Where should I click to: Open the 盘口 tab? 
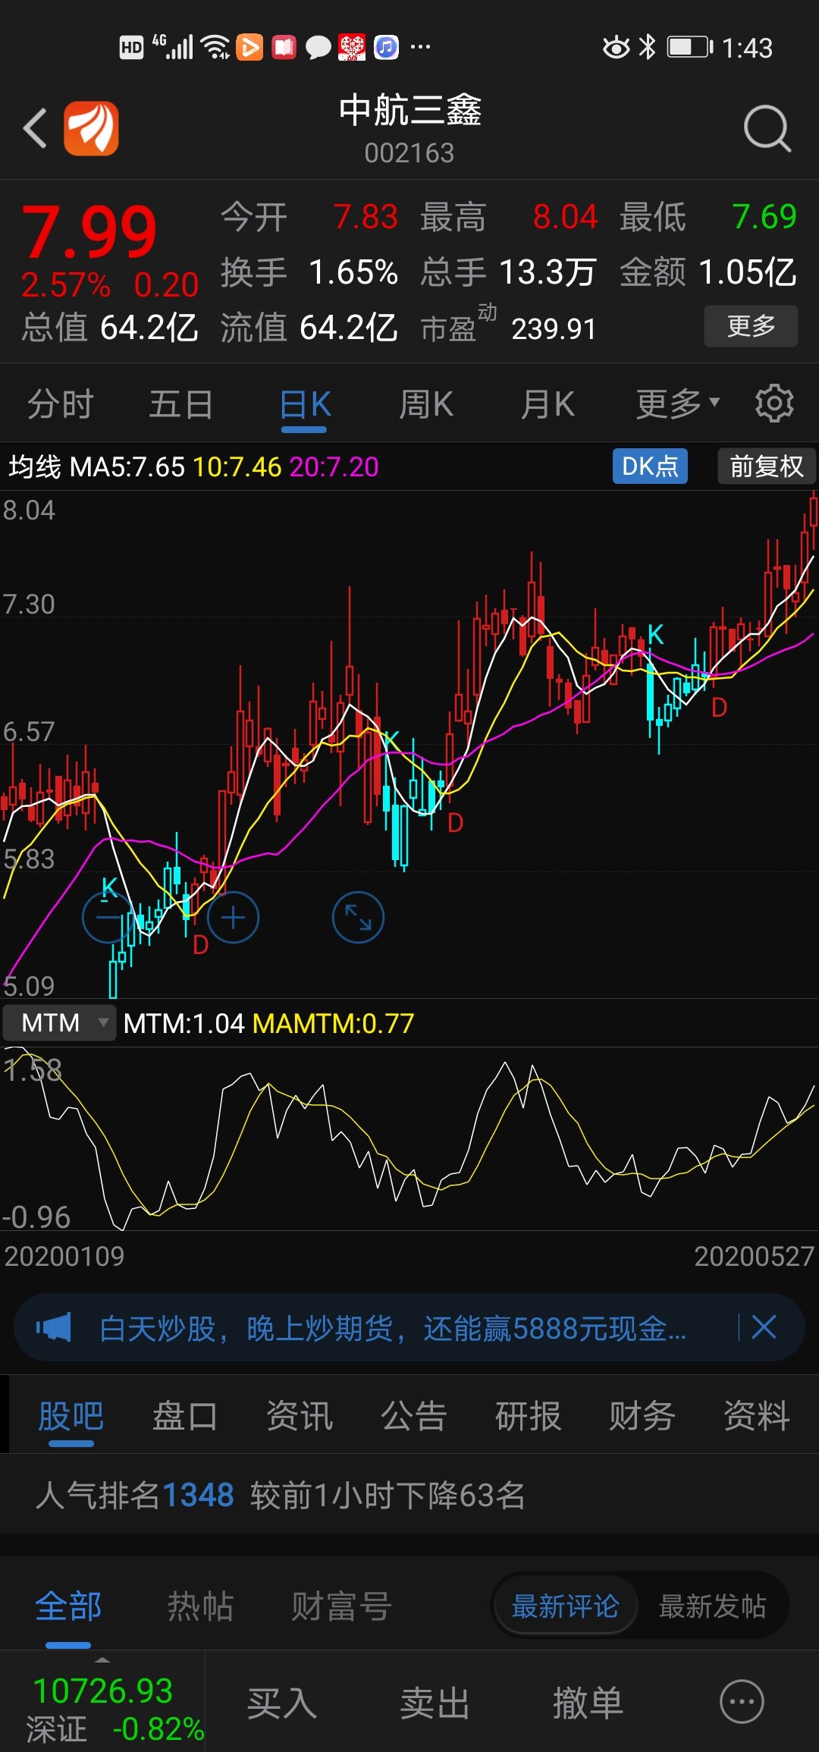(185, 1416)
